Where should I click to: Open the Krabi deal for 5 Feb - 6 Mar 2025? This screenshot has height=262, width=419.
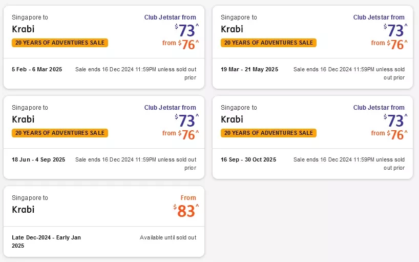coord(104,47)
